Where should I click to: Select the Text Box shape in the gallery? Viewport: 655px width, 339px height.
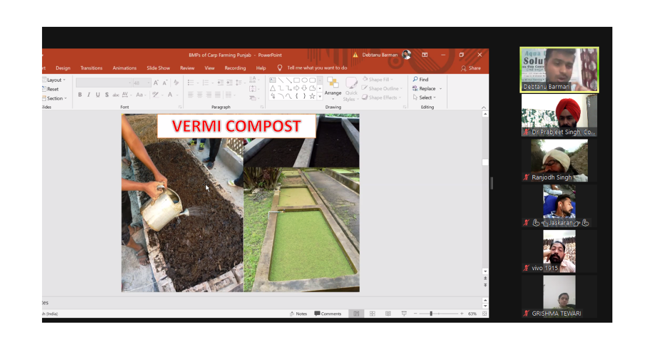(x=273, y=80)
